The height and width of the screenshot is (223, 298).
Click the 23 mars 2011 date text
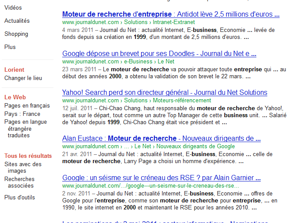[x=79, y=69]
